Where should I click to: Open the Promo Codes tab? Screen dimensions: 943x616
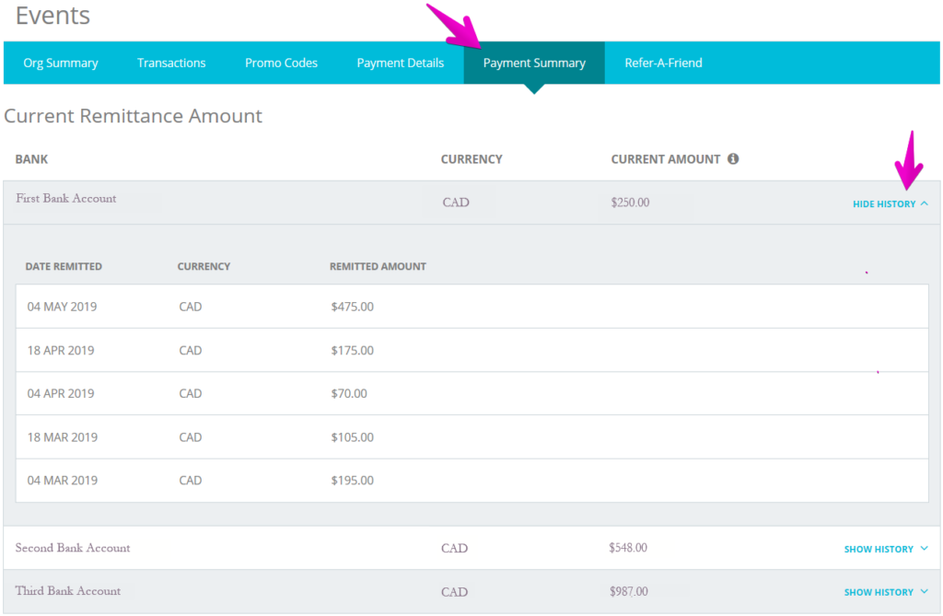(281, 62)
